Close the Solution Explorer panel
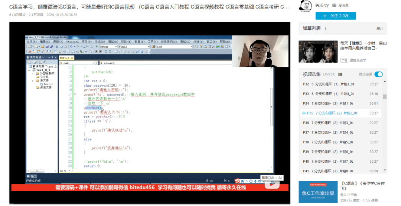 click(x=55, y=57)
